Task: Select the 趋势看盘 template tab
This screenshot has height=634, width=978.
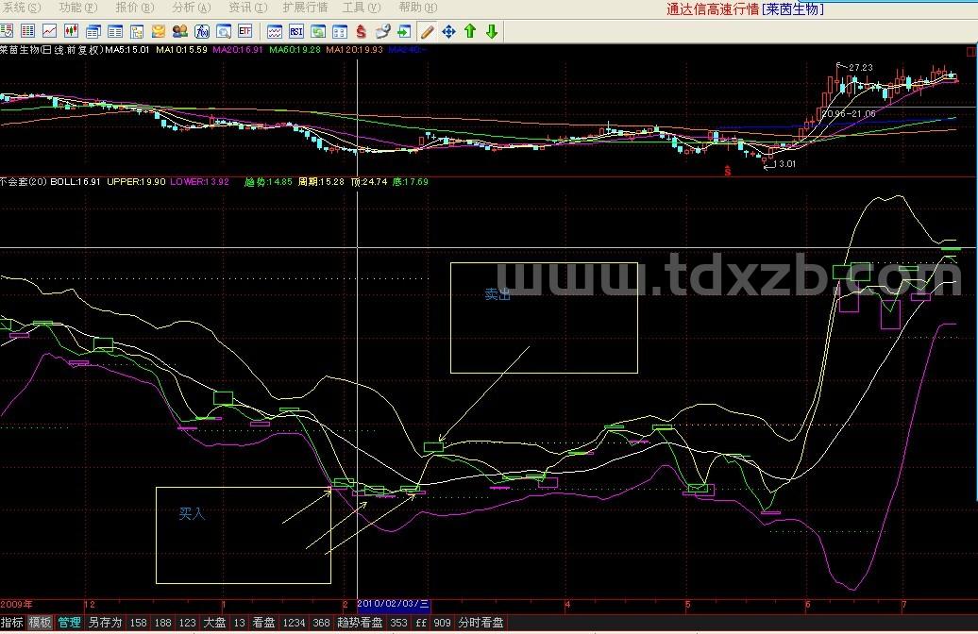Action: [360, 622]
